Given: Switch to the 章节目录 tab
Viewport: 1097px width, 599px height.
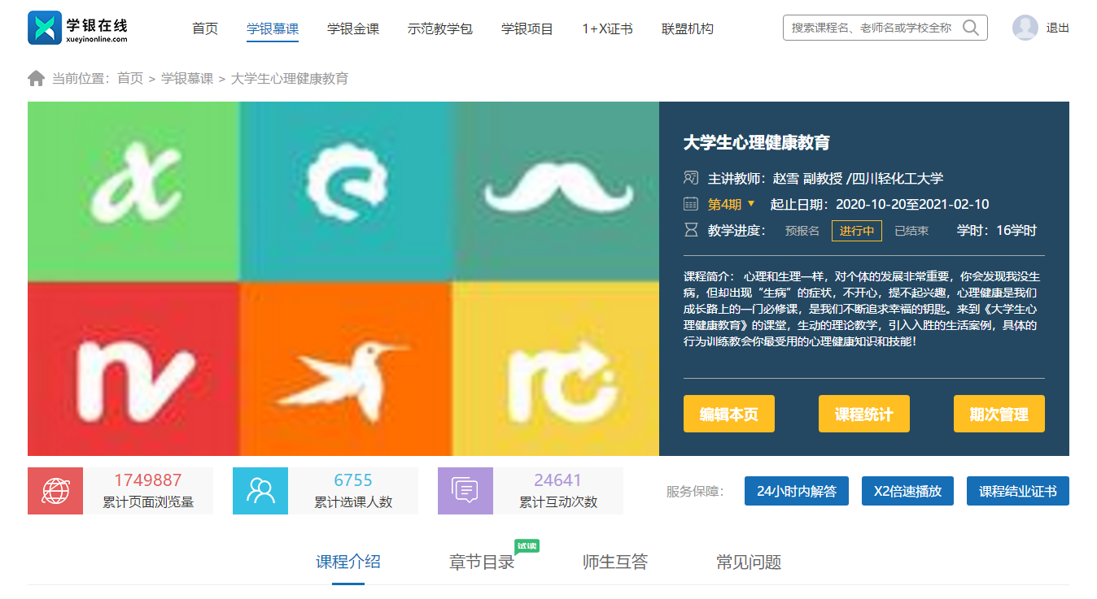Looking at the screenshot, I should 482,562.
